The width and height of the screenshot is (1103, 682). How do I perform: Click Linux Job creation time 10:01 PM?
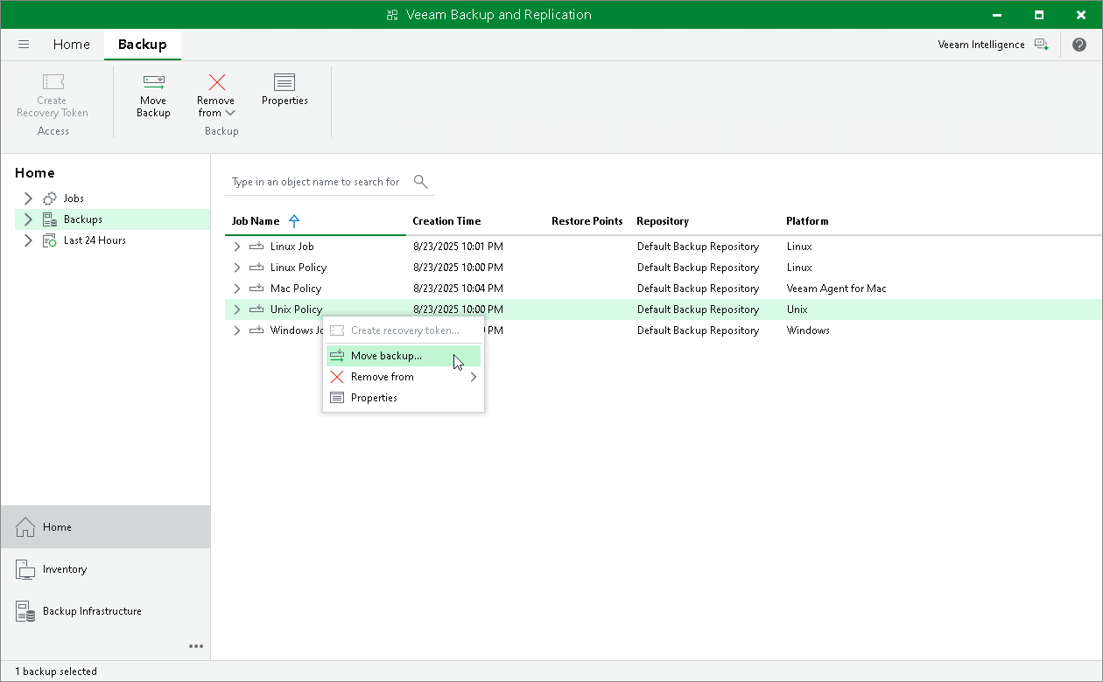(458, 247)
